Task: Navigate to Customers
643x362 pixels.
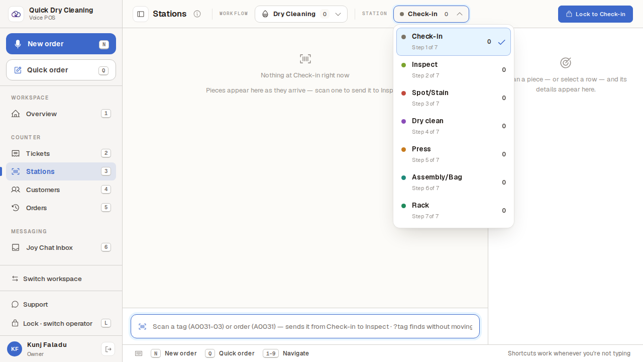Action: click(x=61, y=190)
